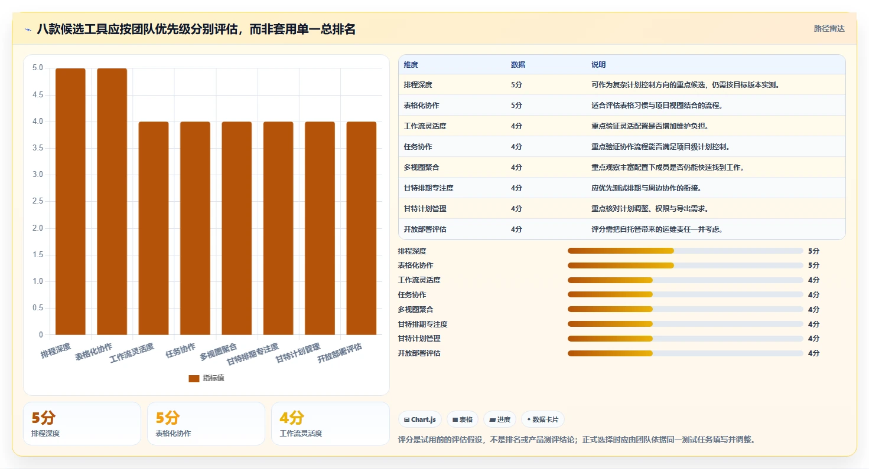Click the 说明 table column header
This screenshot has height=469, width=869.
point(598,65)
